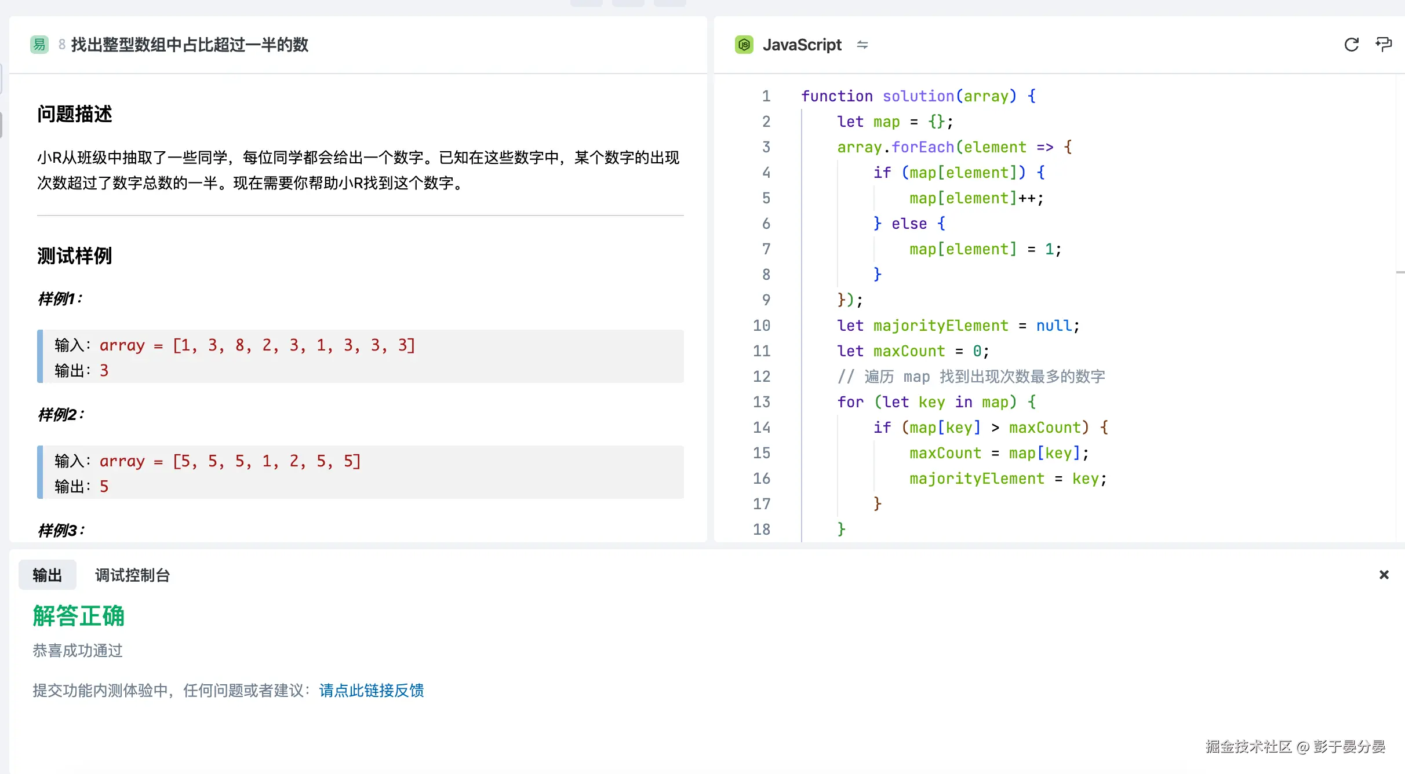The image size is (1405, 774).
Task: Reset code with the refresh icon
Action: (1351, 45)
